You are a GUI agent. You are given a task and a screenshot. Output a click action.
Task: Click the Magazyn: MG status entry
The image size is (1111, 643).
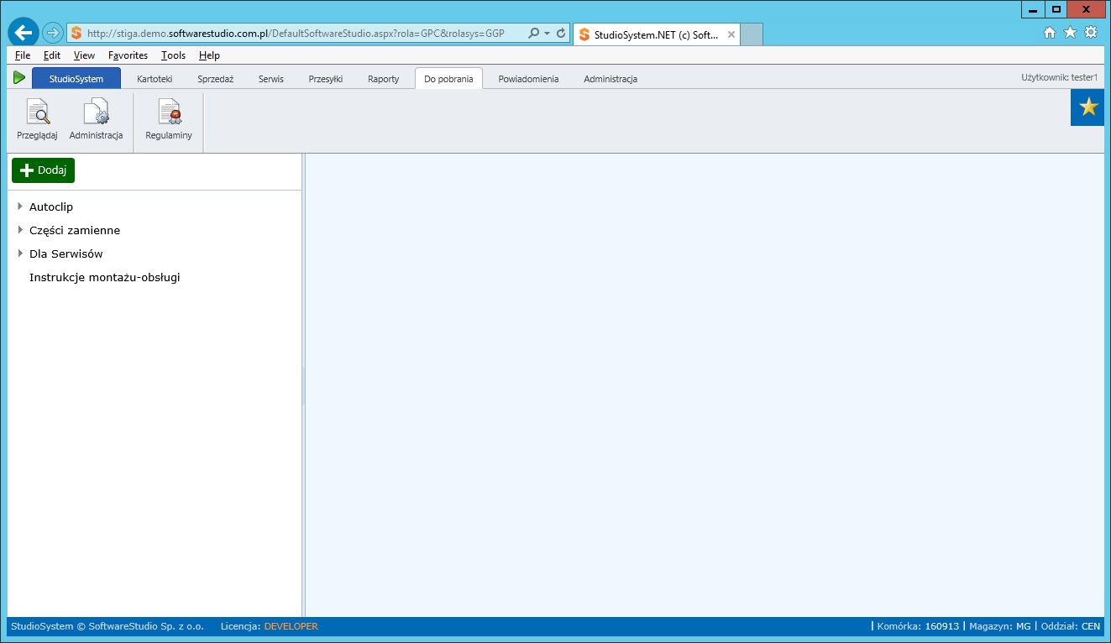[999, 626]
